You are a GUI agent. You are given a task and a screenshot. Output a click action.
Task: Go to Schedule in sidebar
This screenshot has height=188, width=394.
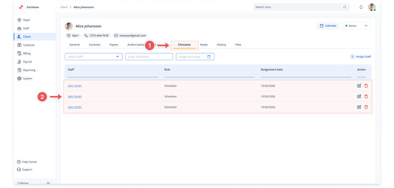click(26, 45)
